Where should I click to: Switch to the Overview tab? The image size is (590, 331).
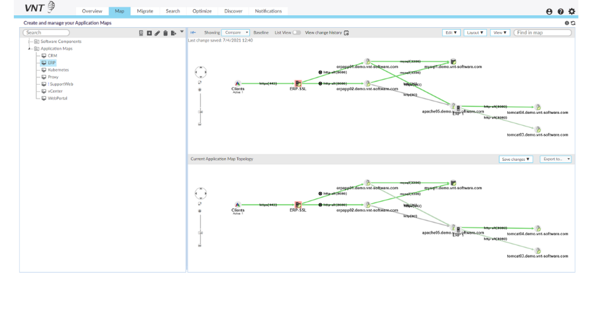pos(91,11)
